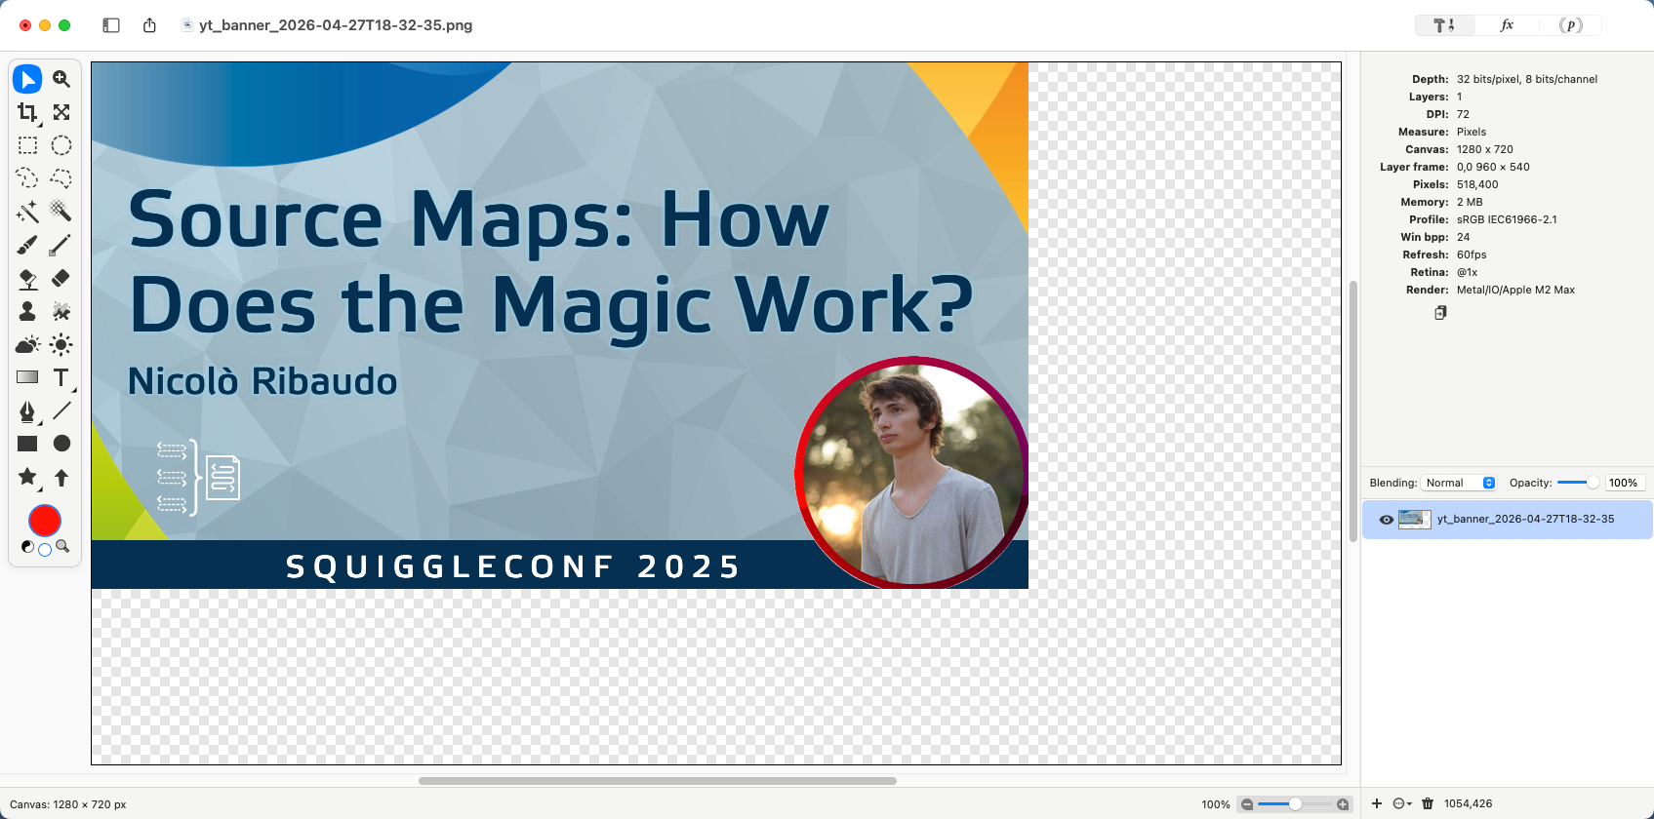The width and height of the screenshot is (1654, 819).
Task: Select the Gradient tool
Action: point(27,377)
